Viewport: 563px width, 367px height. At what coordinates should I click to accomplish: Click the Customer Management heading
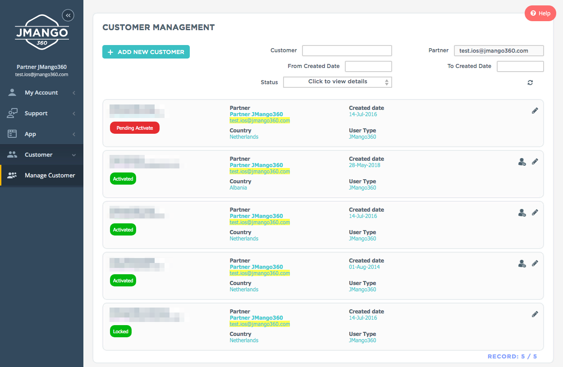tap(159, 27)
